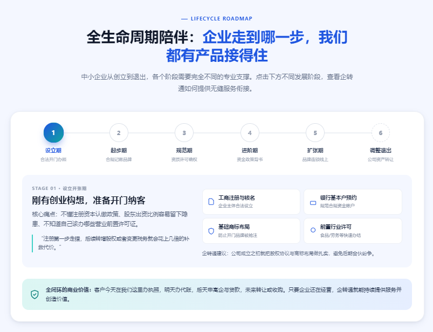Click the 规范期 stage label
This screenshot has width=433, height=332.
184,151
